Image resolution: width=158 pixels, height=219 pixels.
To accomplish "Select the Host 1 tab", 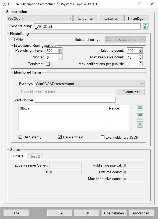I will 18,156.
